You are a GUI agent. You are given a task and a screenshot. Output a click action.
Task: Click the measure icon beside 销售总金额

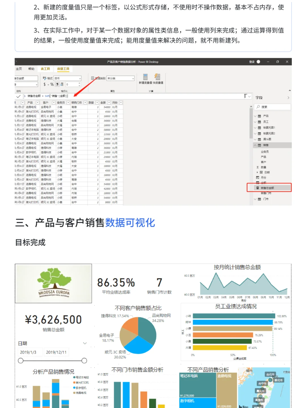pos(258,188)
